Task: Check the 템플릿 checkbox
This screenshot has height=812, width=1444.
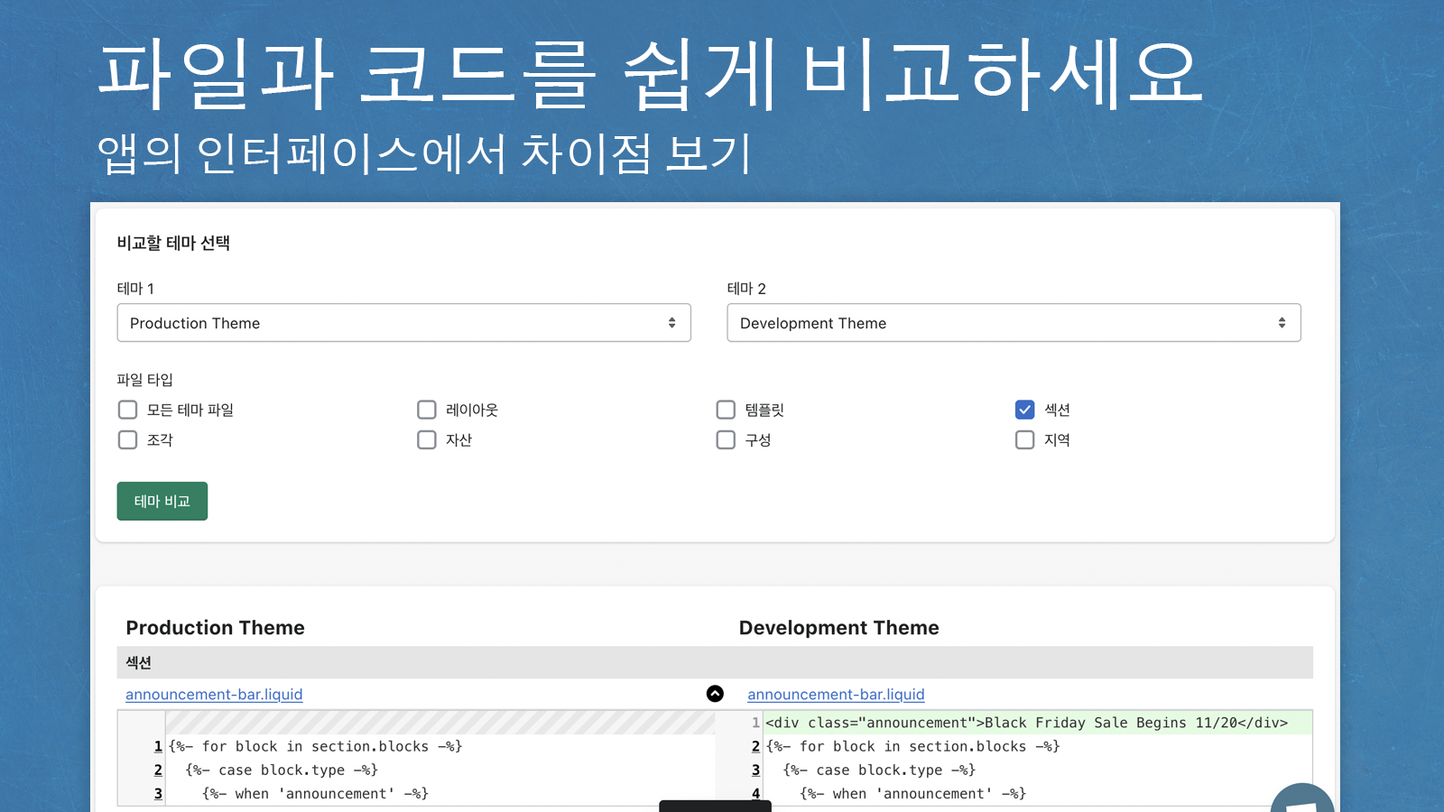Action: 726,410
